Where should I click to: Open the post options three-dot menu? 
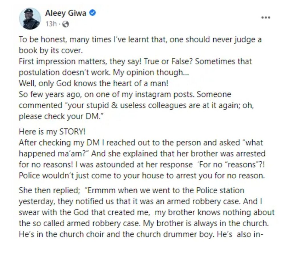click(266, 18)
